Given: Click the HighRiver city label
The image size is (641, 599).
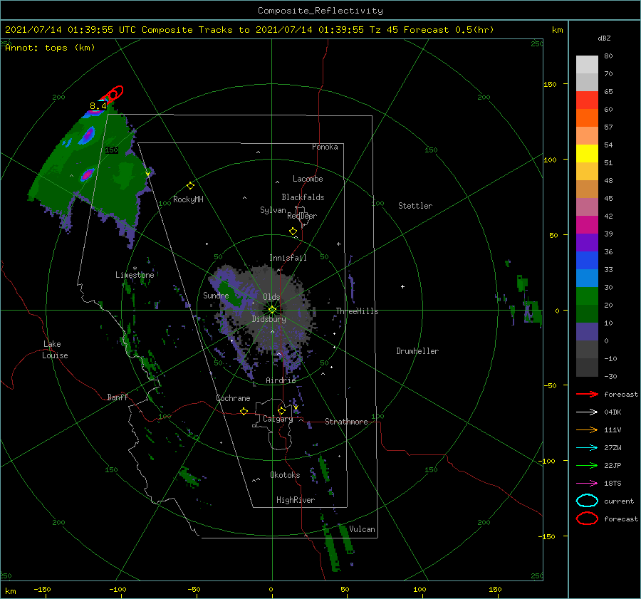Looking at the screenshot, I should tap(296, 500).
